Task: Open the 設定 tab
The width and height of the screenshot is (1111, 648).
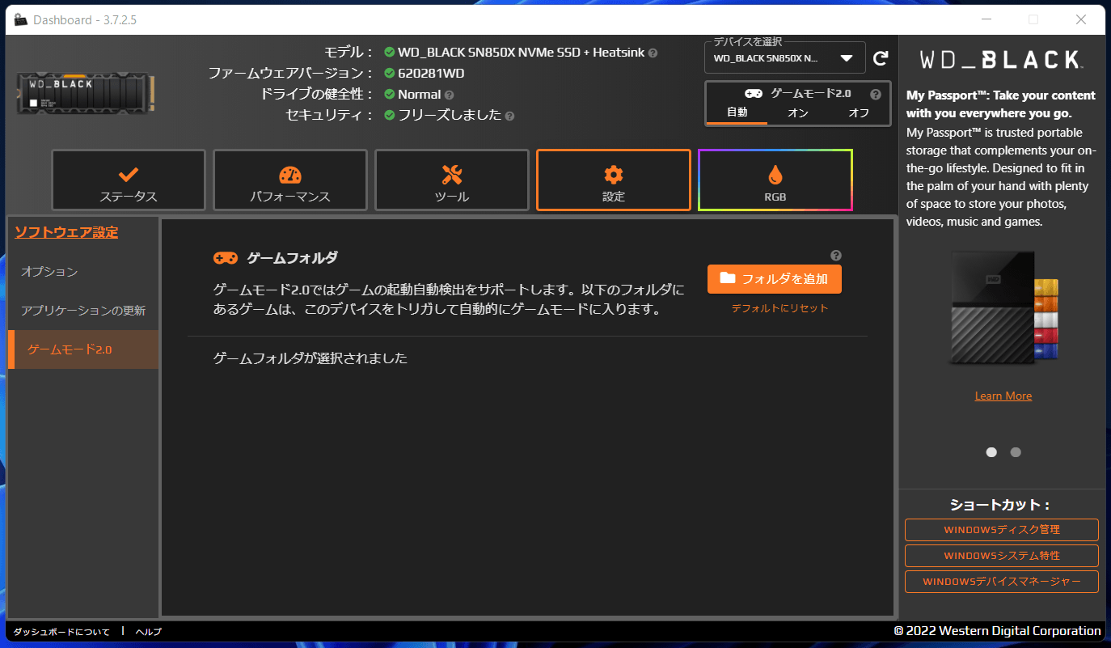Action: (614, 180)
